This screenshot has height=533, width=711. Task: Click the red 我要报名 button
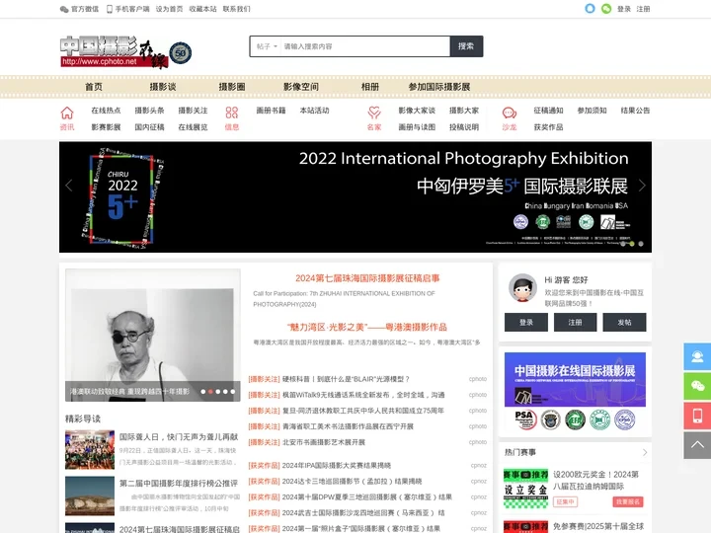pyautogui.click(x=628, y=501)
